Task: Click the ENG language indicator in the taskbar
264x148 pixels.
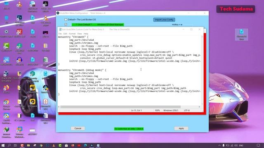Action: [241, 146]
